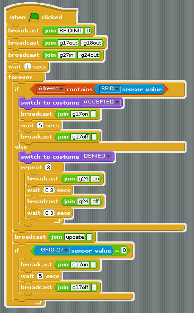Click the g27in text field

(67, 55)
